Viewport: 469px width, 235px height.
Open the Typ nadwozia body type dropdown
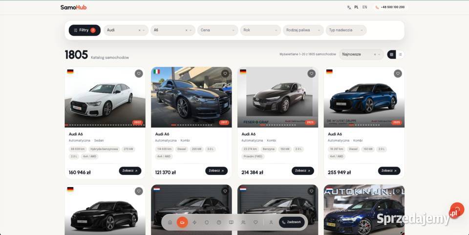[x=346, y=30]
